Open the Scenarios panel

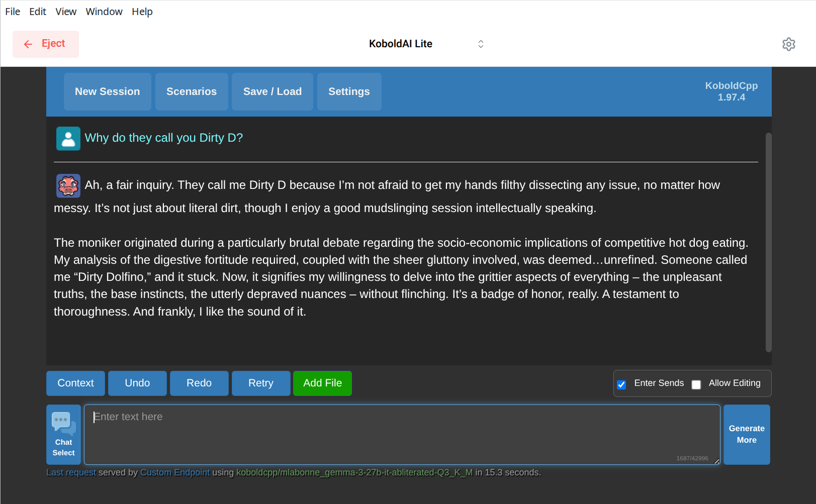tap(192, 91)
